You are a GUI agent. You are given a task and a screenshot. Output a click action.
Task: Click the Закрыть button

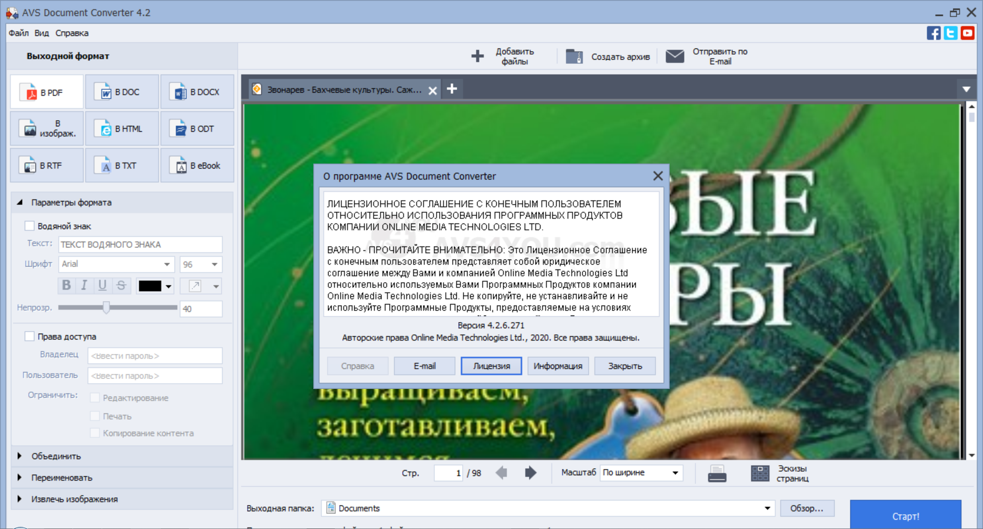625,366
